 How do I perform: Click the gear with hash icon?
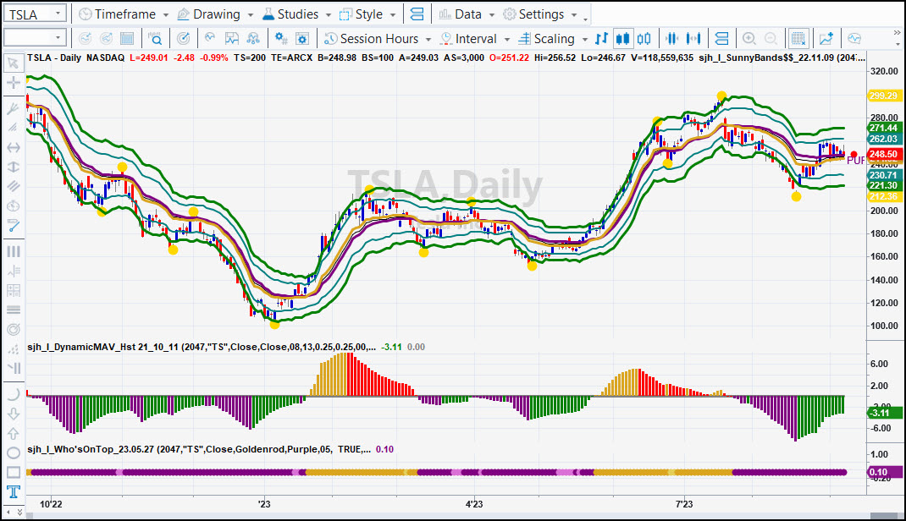click(x=281, y=39)
